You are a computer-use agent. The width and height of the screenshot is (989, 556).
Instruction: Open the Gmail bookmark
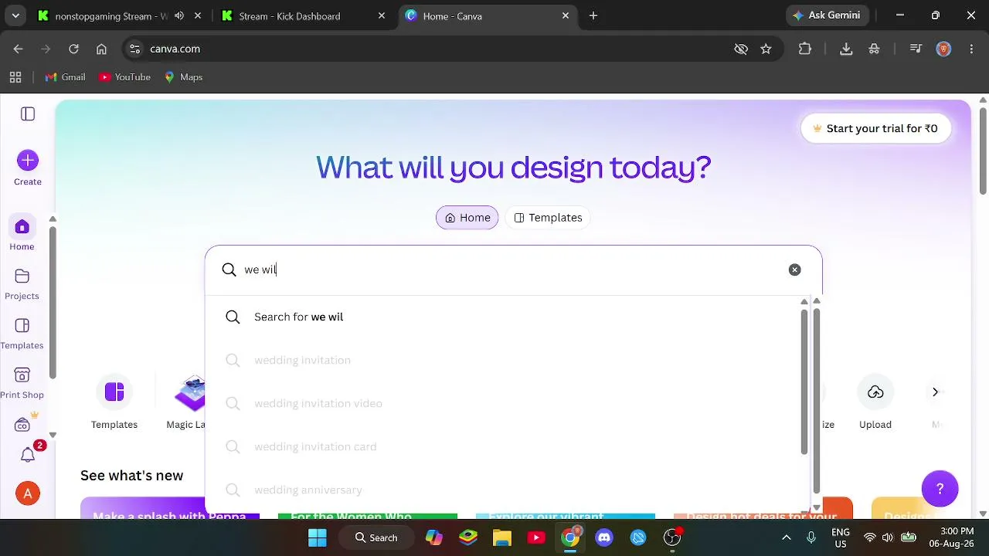(x=65, y=77)
